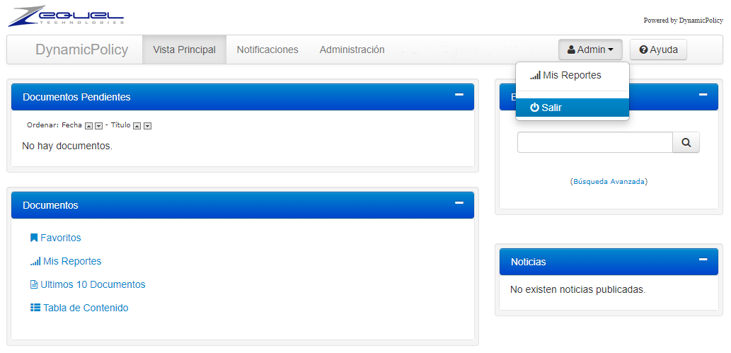Open the Administración tab
This screenshot has width=731, height=353.
[352, 50]
